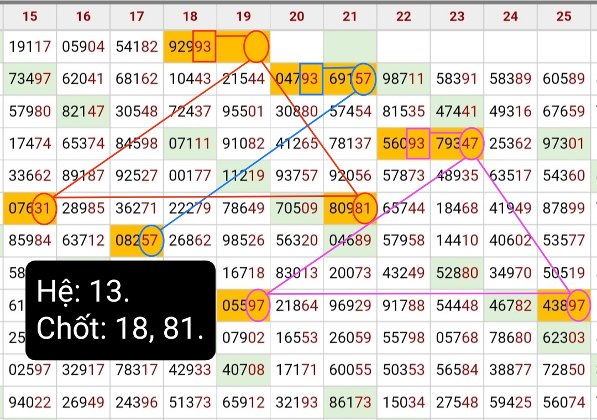Select the cell 87899
Image resolution: width=597 pixels, height=420 pixels.
click(x=564, y=209)
